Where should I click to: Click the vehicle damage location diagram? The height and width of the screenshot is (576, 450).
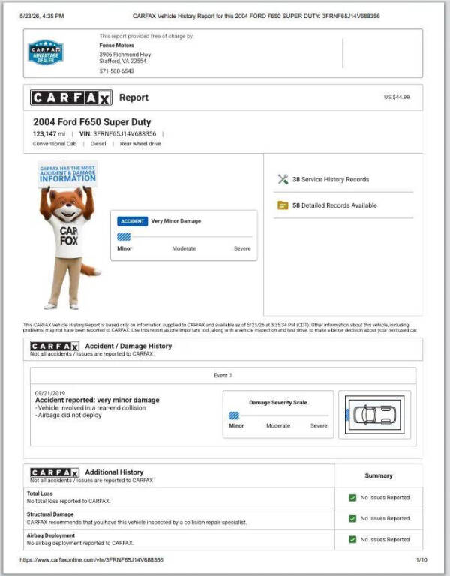pos(375,414)
